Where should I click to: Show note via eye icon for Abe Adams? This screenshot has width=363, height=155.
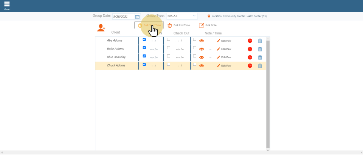click(202, 41)
